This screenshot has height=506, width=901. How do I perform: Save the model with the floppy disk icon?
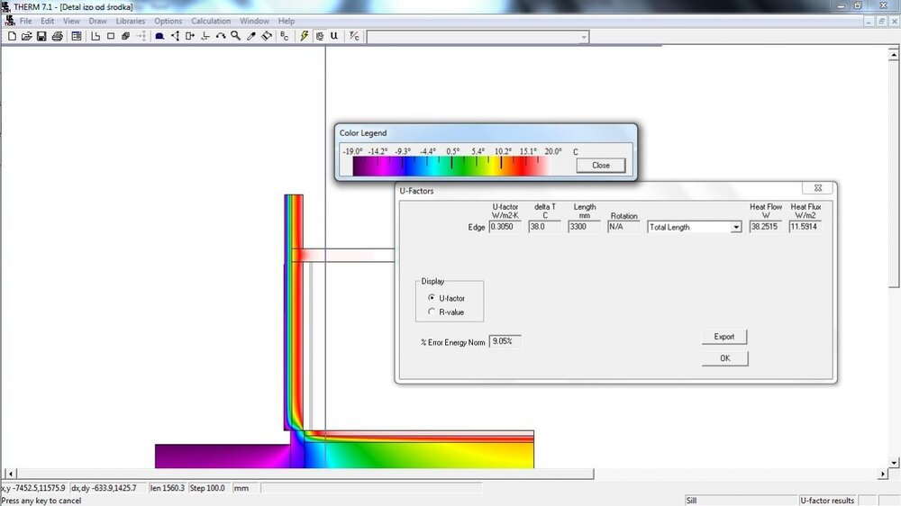coord(41,36)
